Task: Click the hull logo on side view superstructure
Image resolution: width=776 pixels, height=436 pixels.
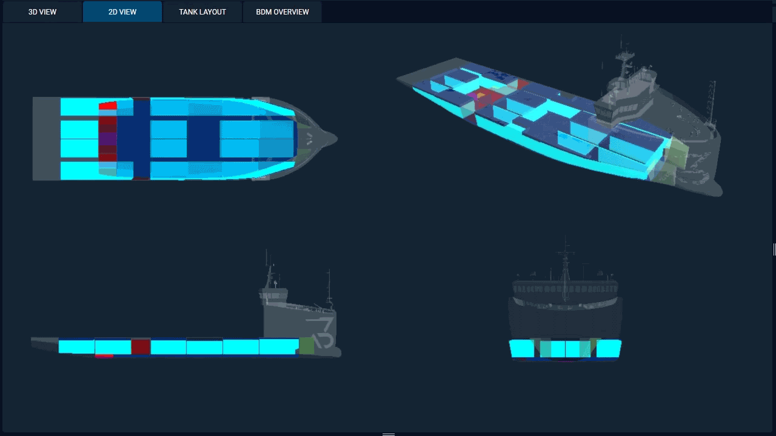Action: coord(321,332)
